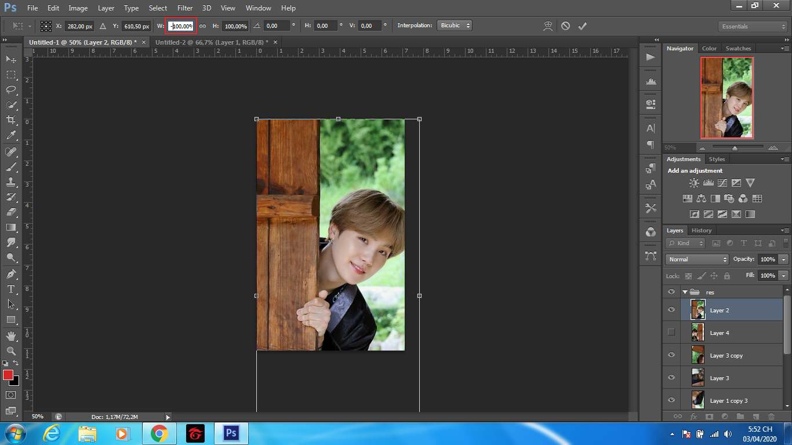Screen dimensions: 792x445
Task: Select the Horizontal Type tool
Action: point(11,289)
